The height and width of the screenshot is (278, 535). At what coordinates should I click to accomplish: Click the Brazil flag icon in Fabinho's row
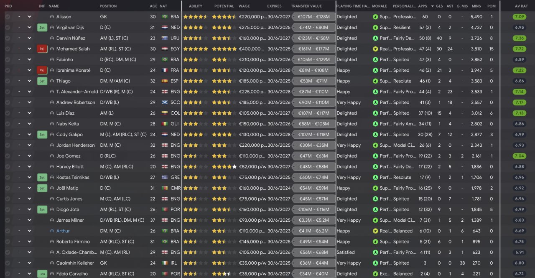[165, 60]
